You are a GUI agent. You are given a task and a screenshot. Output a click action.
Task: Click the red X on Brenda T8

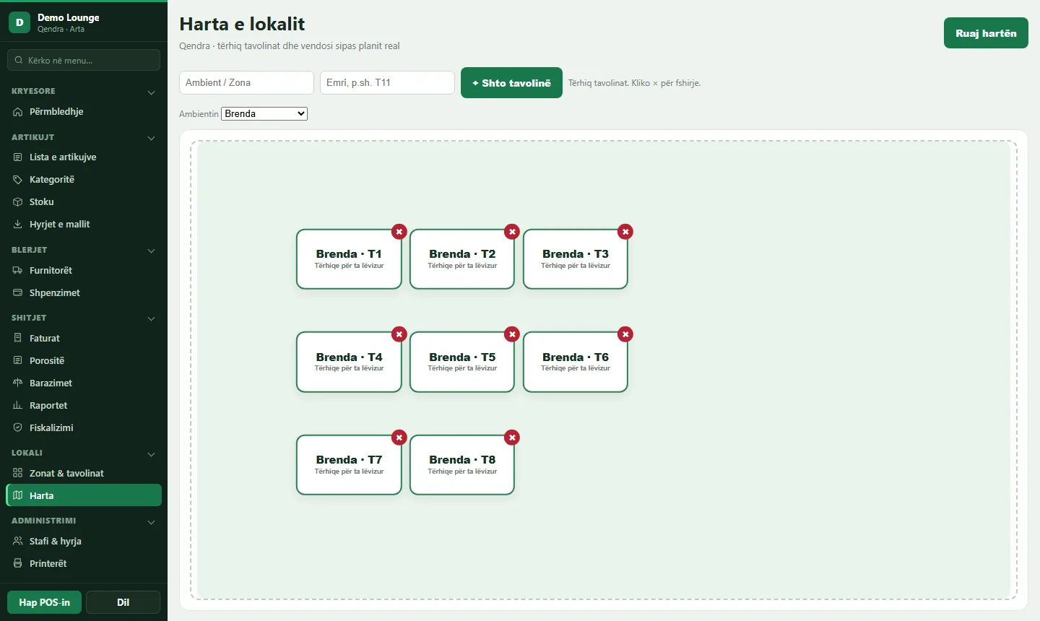[x=512, y=438]
